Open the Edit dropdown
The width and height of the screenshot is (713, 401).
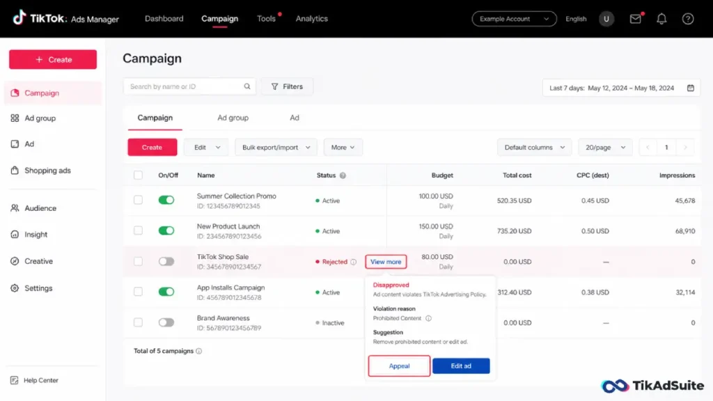[x=206, y=148]
